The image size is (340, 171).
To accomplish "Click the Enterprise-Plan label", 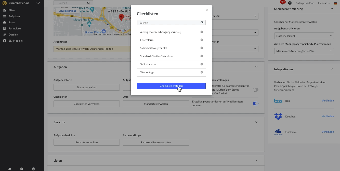I will point(305,3).
